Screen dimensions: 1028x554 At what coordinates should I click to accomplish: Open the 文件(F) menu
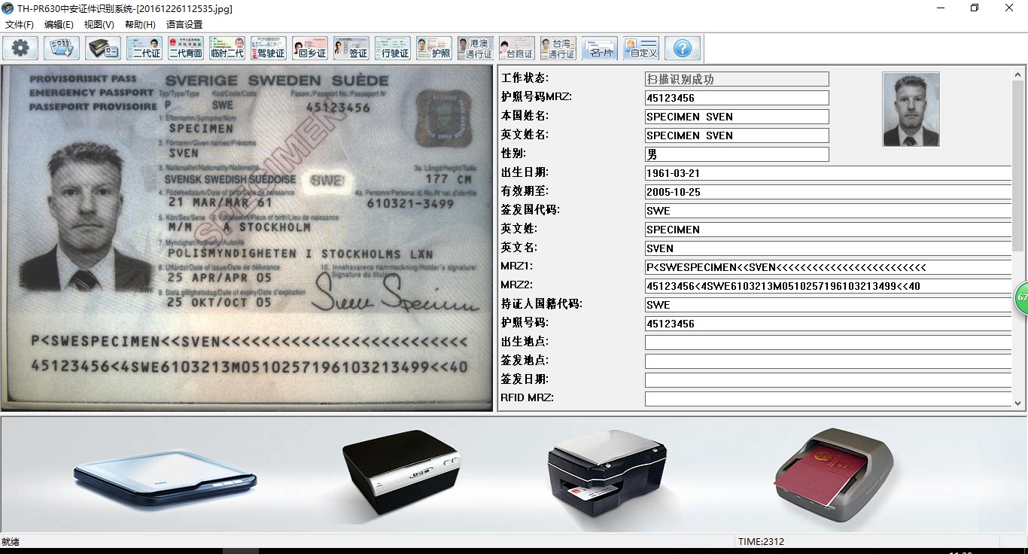coord(20,25)
